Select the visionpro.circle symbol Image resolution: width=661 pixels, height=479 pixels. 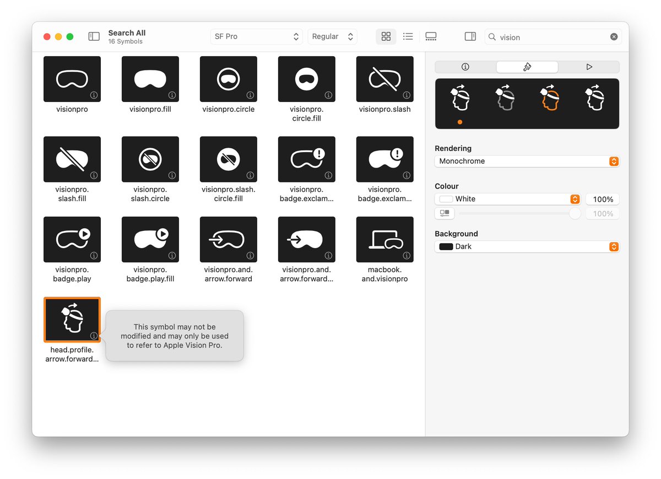[x=229, y=79]
